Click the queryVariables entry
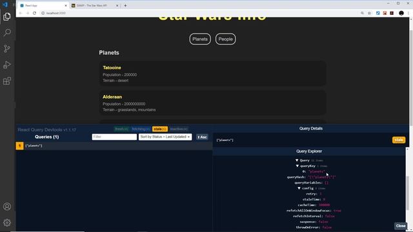Screen dimensions: 413x232 click(311, 183)
